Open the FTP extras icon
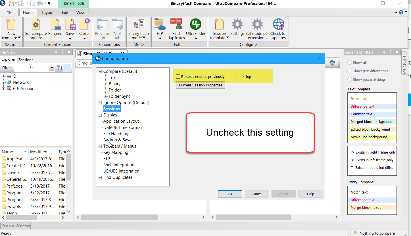This screenshot has height=236, width=411. [x=160, y=24]
